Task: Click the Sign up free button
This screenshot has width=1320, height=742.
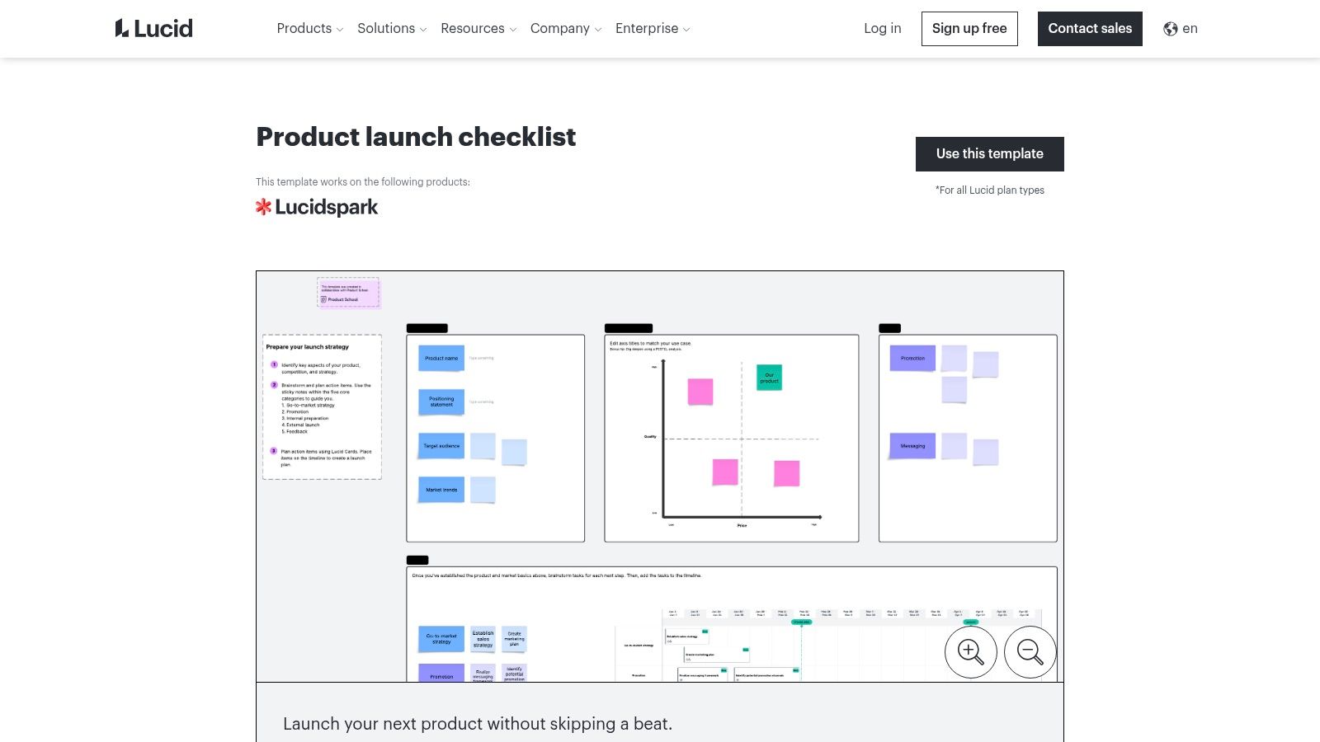Action: coord(969,28)
